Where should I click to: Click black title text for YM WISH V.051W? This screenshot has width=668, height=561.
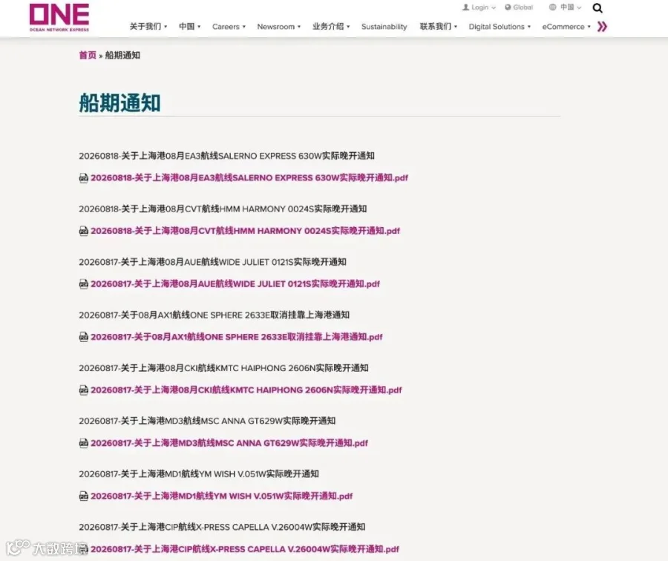[199, 474]
